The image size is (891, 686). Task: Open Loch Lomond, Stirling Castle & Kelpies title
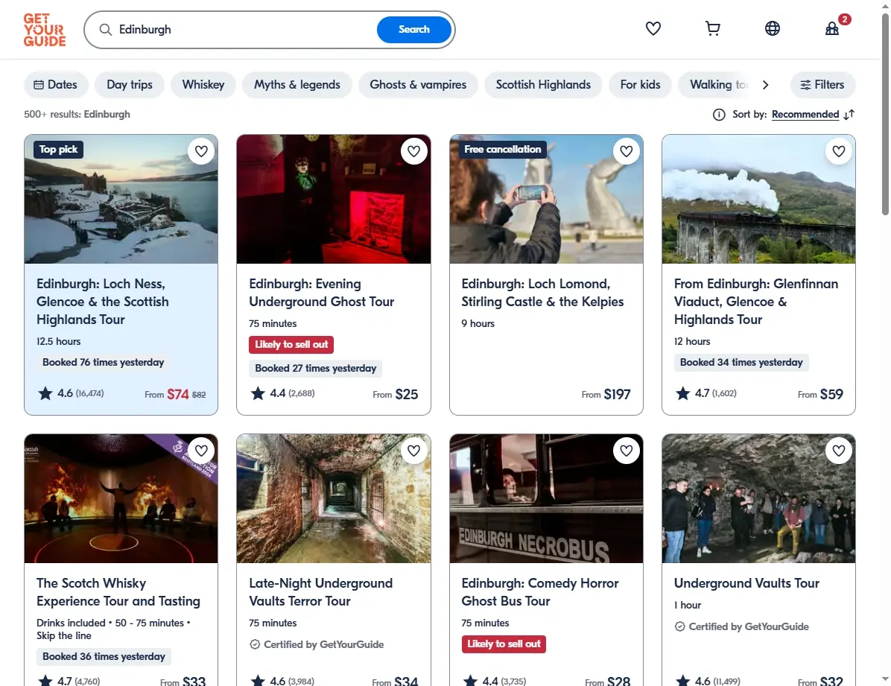542,293
